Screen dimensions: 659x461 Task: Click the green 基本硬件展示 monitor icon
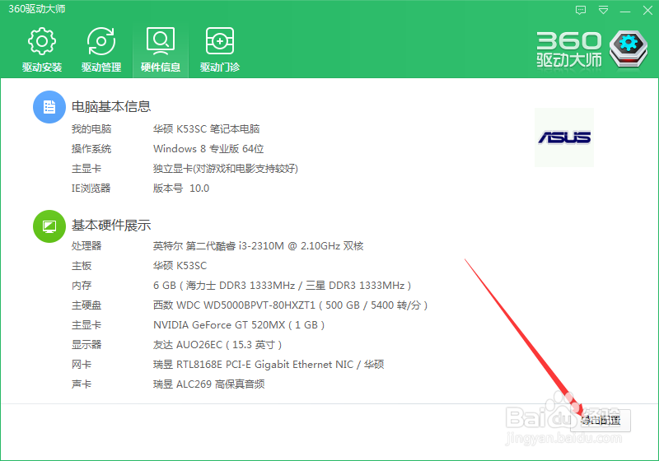coord(49,226)
